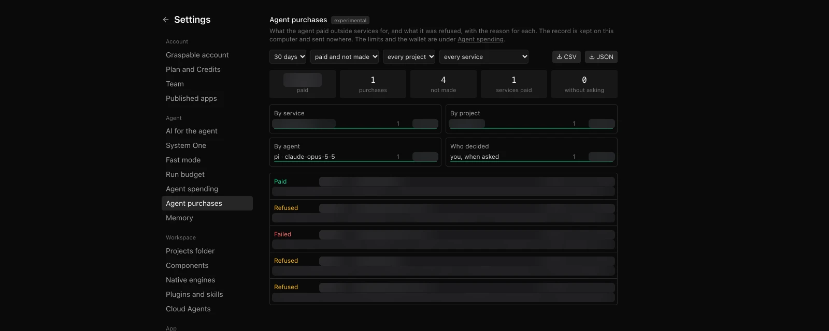Click the 'By service' panel heading
Viewport: 829px width, 331px height.
tap(289, 113)
